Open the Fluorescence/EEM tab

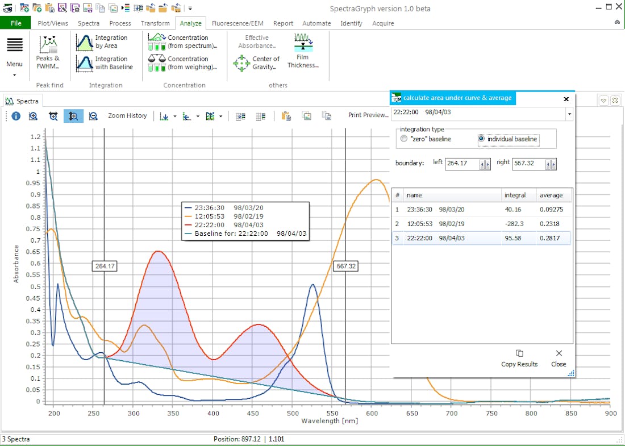click(237, 23)
